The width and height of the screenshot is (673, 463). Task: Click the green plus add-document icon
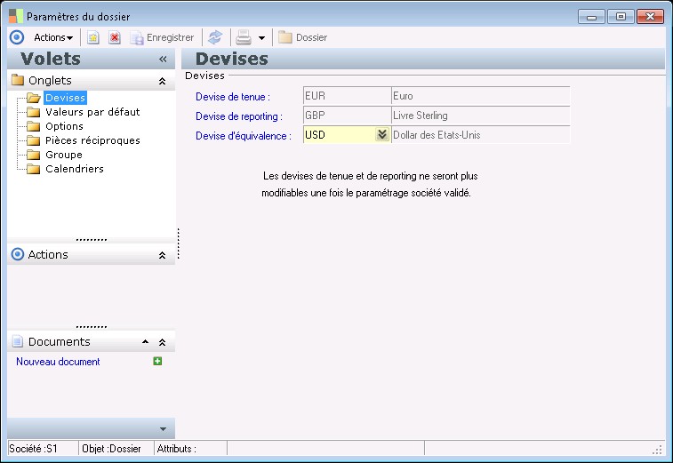click(x=157, y=361)
